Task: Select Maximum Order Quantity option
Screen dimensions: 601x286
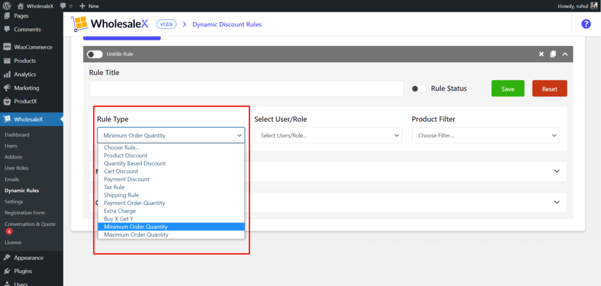Action: [171, 235]
